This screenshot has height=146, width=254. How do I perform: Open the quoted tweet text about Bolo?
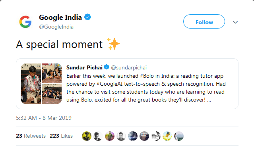pos(146,88)
